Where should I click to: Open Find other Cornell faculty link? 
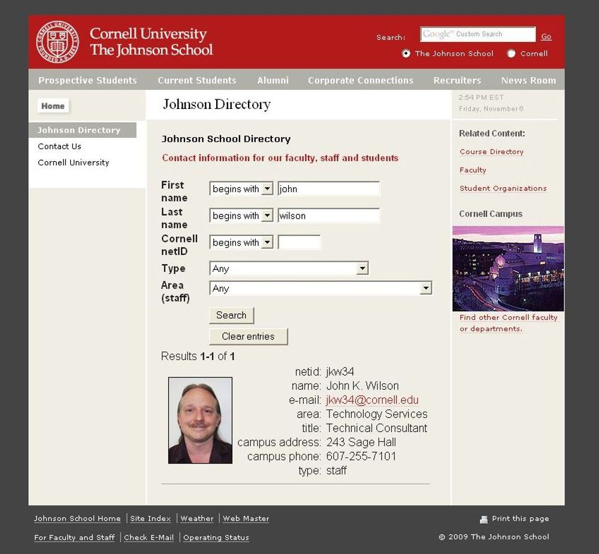coord(509,323)
